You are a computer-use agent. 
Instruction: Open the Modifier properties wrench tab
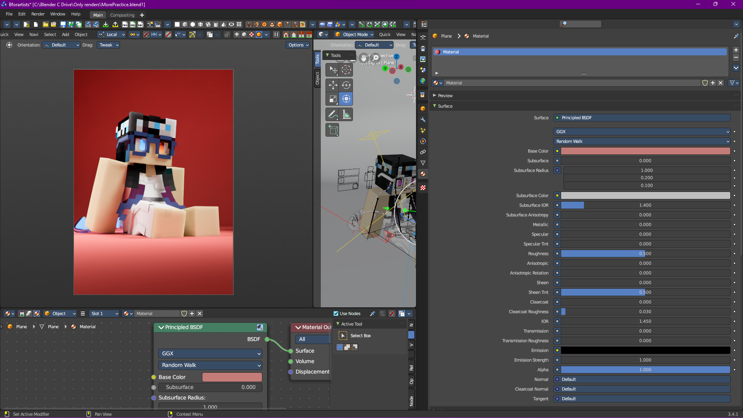(x=423, y=120)
